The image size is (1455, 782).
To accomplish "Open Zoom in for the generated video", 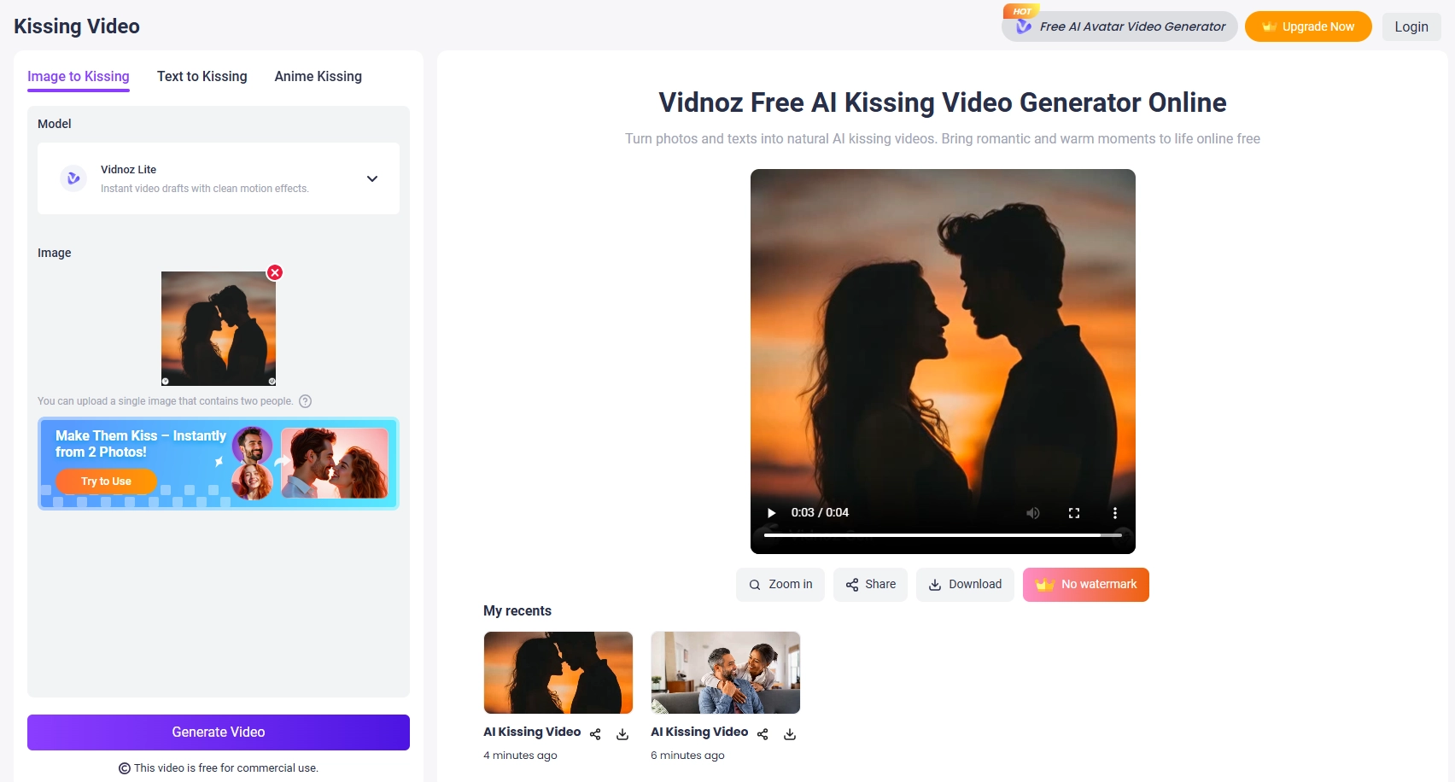I will click(779, 584).
